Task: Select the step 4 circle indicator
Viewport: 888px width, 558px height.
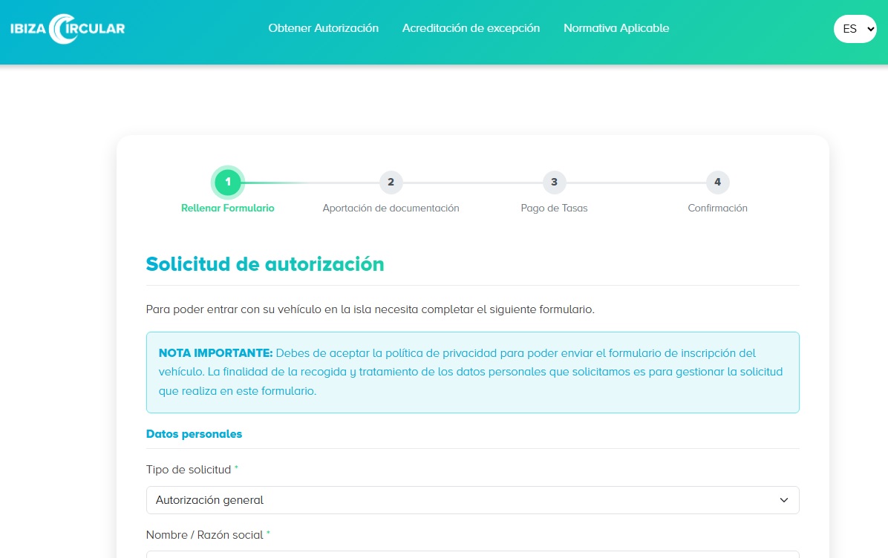Action: (717, 182)
